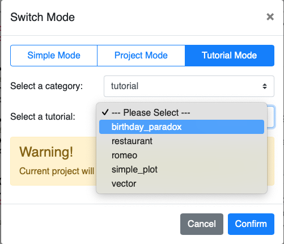Pick simple_plot from the list

coord(181,170)
